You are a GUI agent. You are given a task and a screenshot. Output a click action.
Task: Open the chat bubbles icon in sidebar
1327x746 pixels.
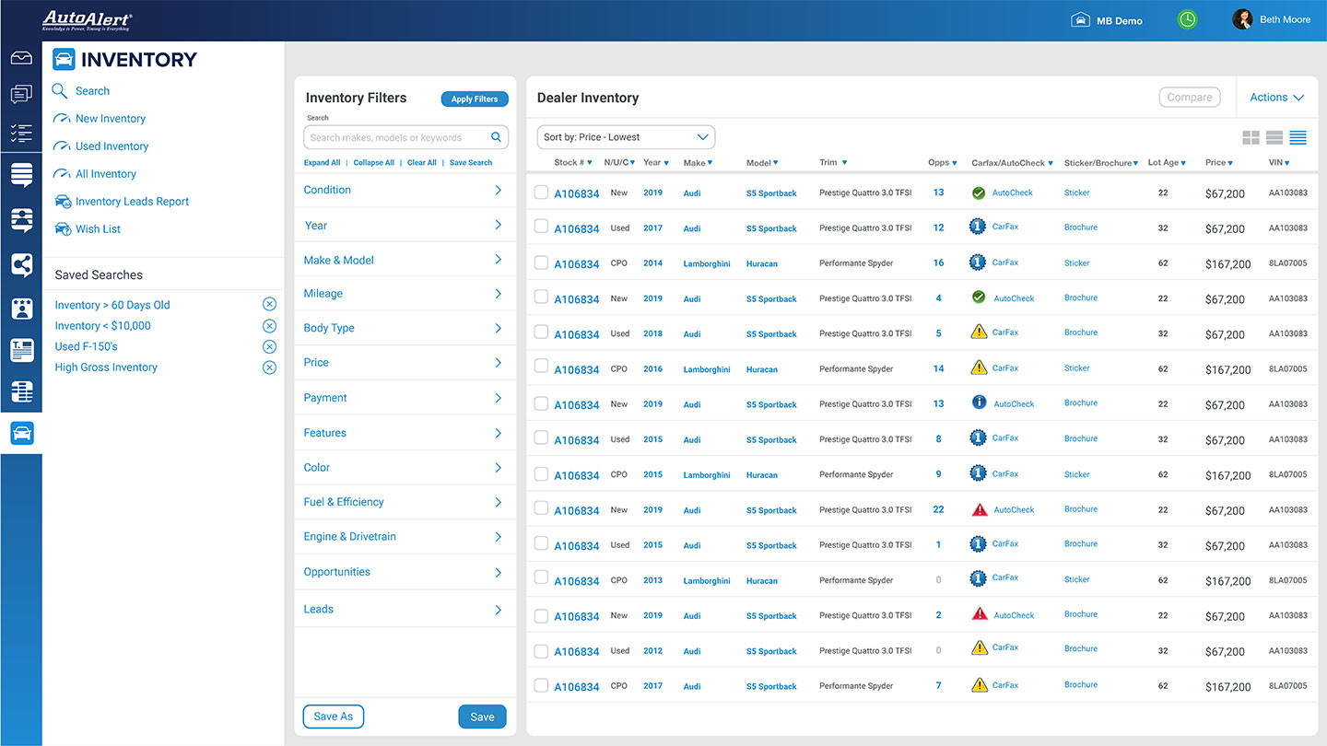tap(21, 94)
